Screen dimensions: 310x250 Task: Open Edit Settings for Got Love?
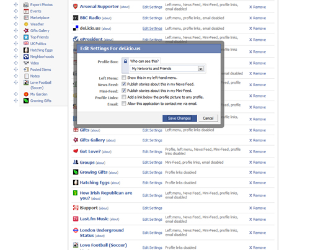tap(152, 151)
